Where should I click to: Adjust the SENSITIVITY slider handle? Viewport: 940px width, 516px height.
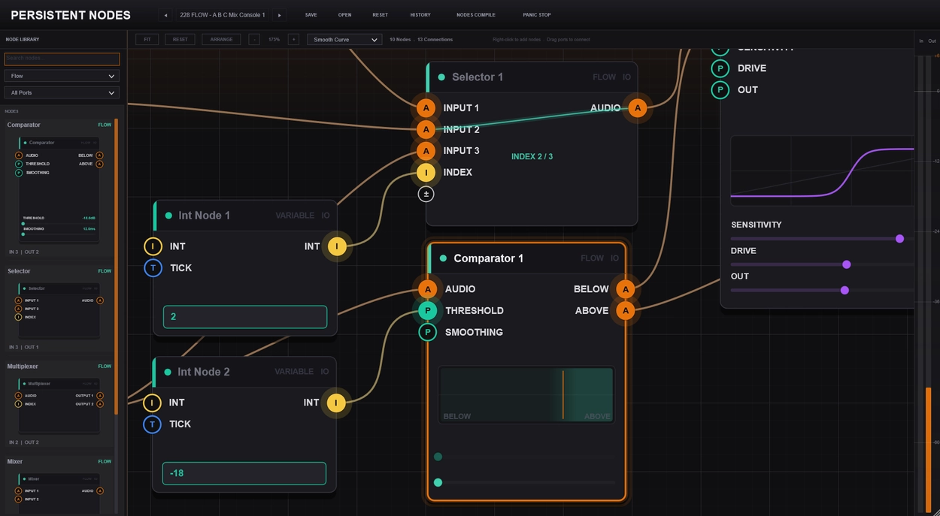point(899,239)
